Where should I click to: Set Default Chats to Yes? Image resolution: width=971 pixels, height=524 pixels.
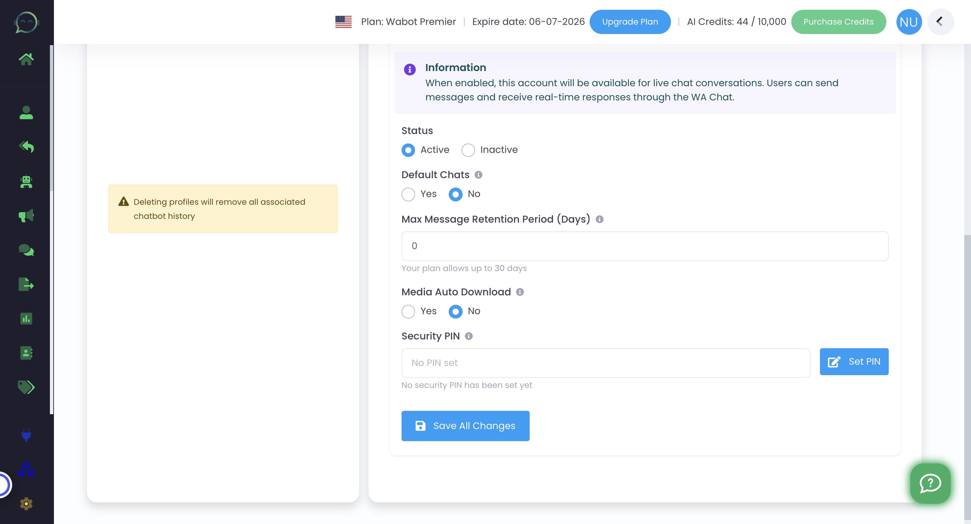(x=408, y=194)
